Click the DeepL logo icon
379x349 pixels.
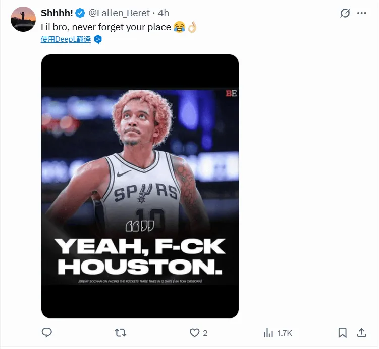[x=98, y=39]
